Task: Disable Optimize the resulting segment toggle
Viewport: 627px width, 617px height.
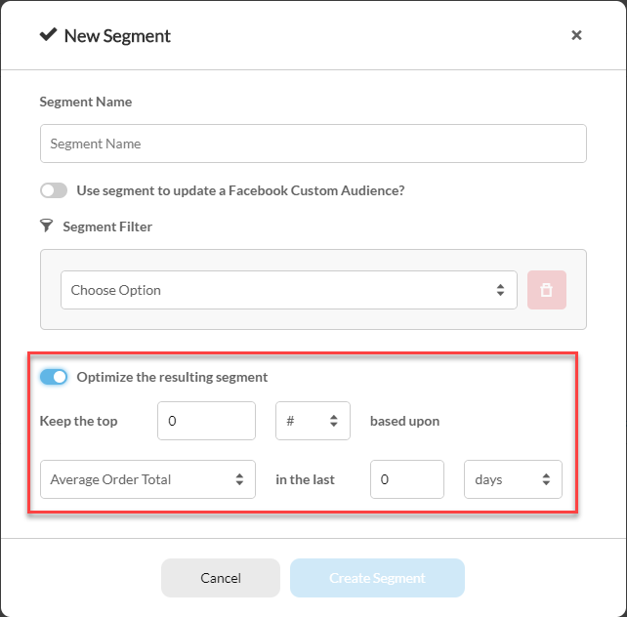Action: [54, 377]
